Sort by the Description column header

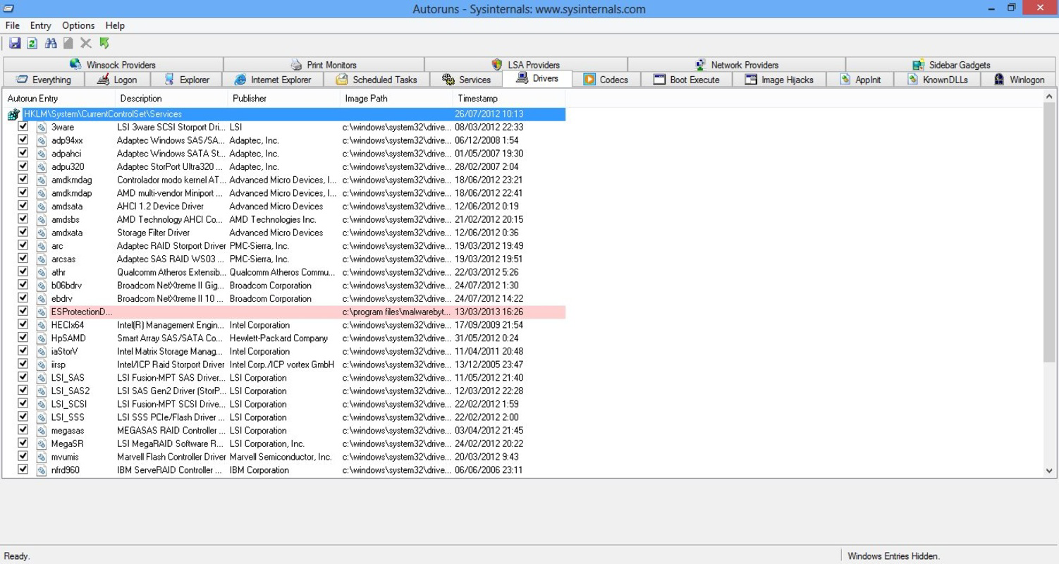coord(171,99)
